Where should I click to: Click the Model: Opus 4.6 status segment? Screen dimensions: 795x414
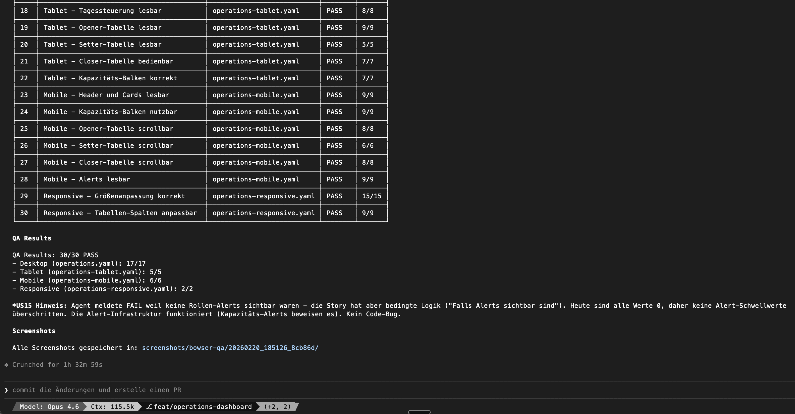pos(49,407)
